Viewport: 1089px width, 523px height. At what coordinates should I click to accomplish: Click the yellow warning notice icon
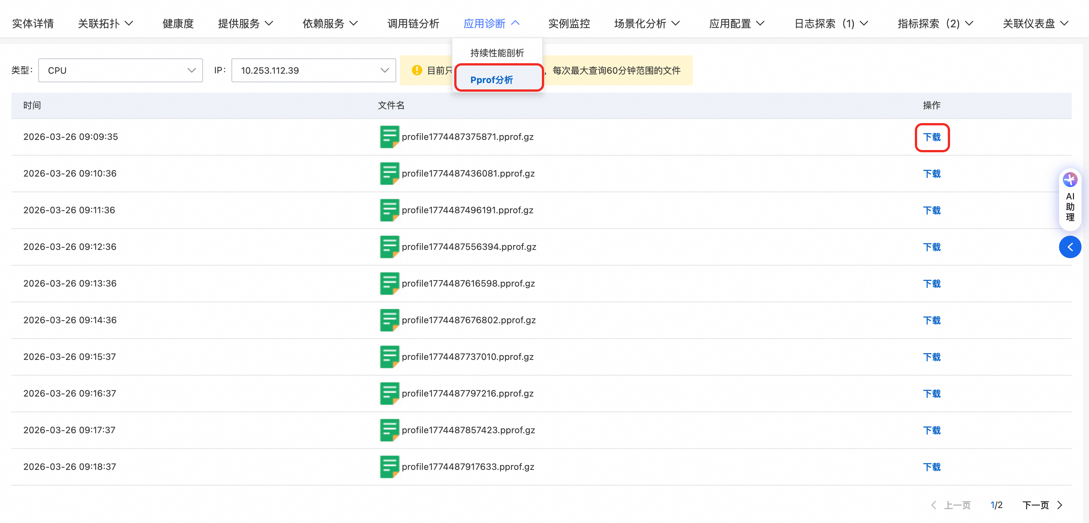click(x=416, y=70)
